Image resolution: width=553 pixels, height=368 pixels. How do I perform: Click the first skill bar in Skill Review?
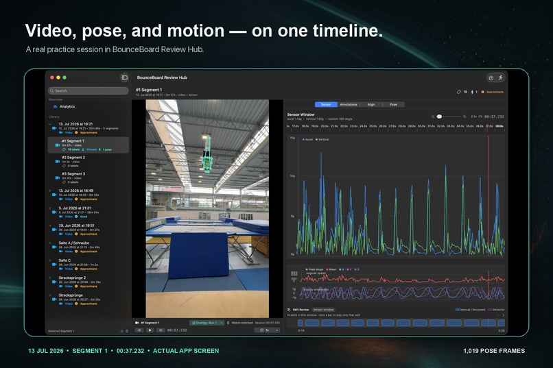(x=300, y=323)
